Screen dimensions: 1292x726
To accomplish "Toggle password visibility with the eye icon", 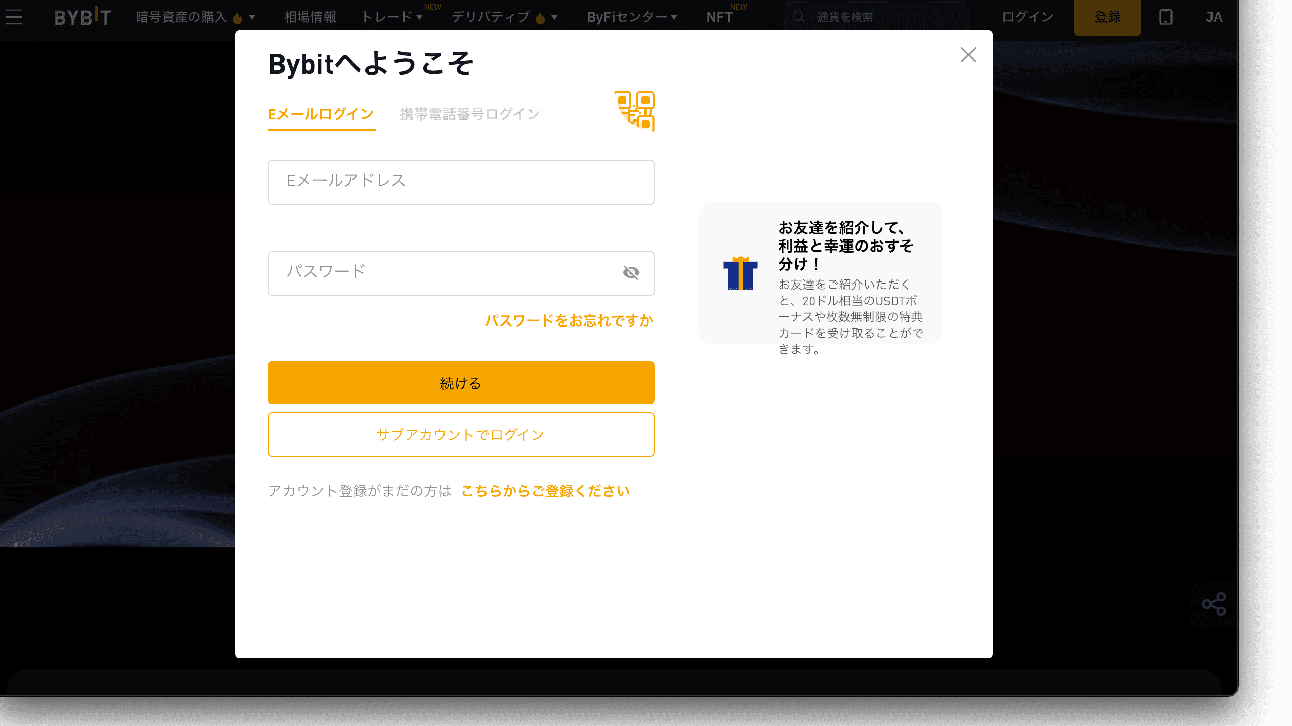I will pos(631,273).
